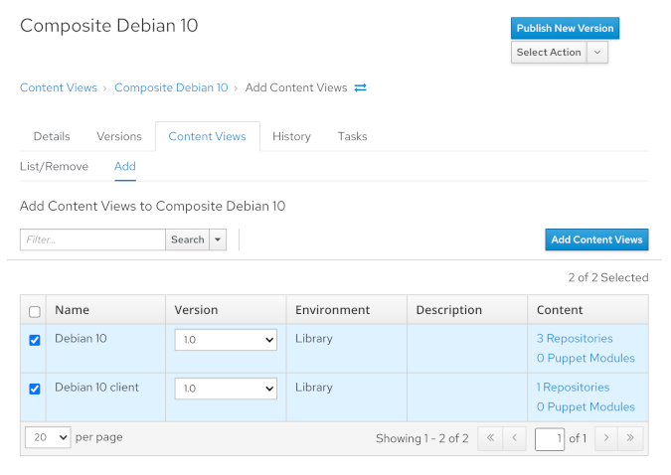The image size is (671, 475).
Task: Open the 3 Repositories link
Action: point(575,339)
